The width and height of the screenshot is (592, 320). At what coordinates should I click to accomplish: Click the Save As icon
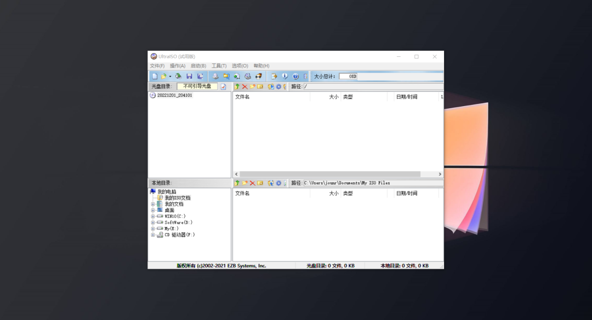click(200, 76)
